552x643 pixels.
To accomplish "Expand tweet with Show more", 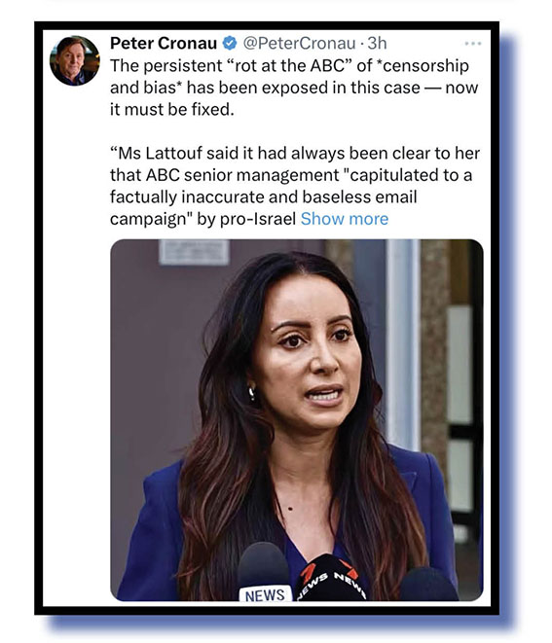I will coord(345,219).
